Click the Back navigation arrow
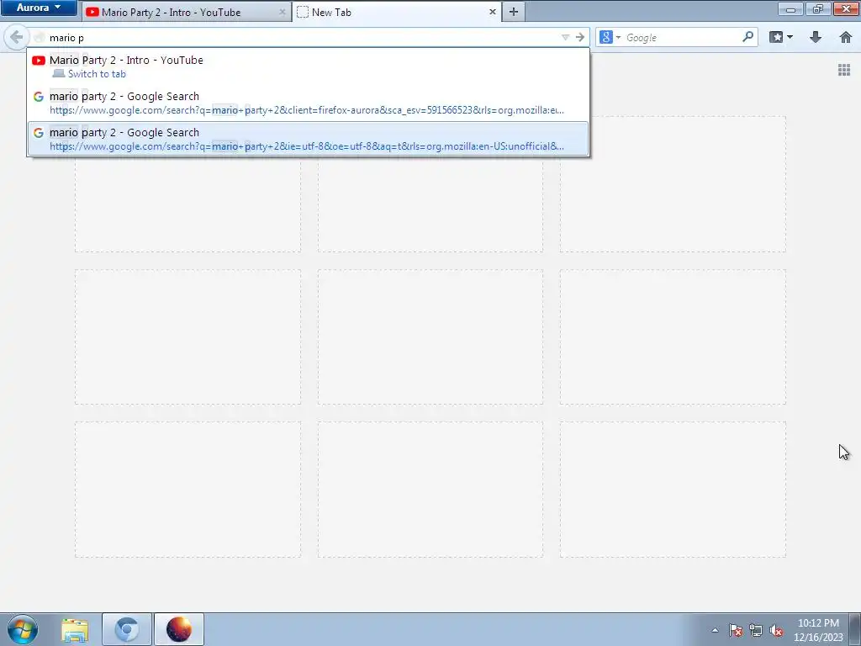861x646 pixels. pyautogui.click(x=16, y=37)
